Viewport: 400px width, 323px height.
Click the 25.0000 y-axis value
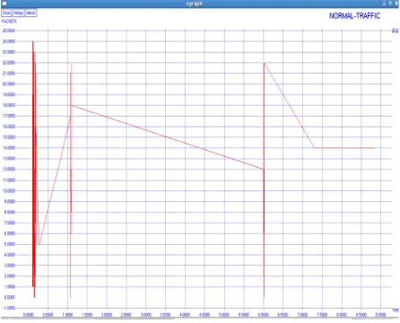pyautogui.click(x=9, y=31)
